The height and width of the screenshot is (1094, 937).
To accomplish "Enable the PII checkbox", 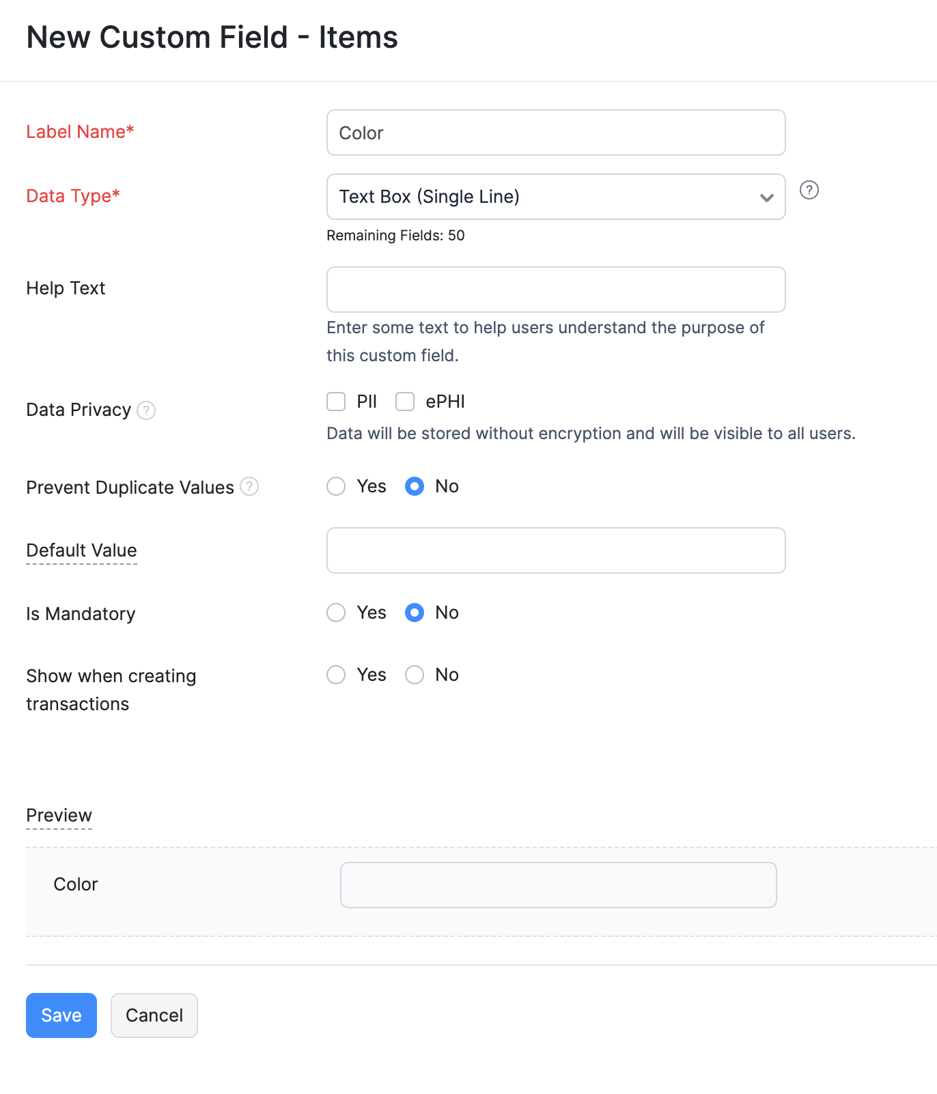I will click(x=336, y=402).
